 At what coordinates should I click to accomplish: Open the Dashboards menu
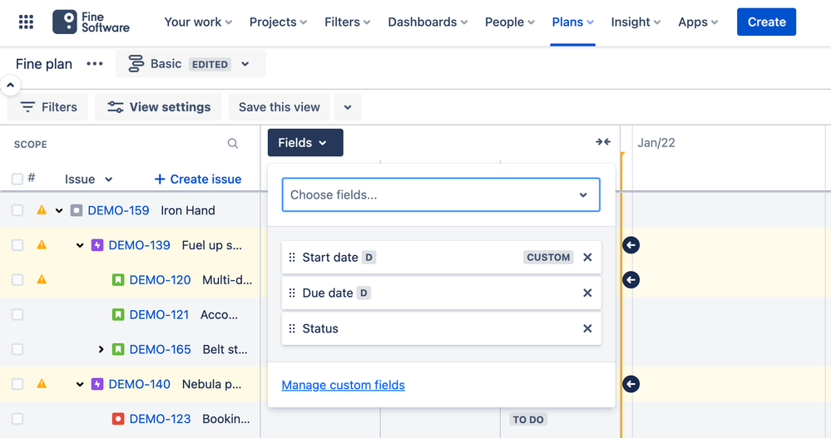coord(428,22)
